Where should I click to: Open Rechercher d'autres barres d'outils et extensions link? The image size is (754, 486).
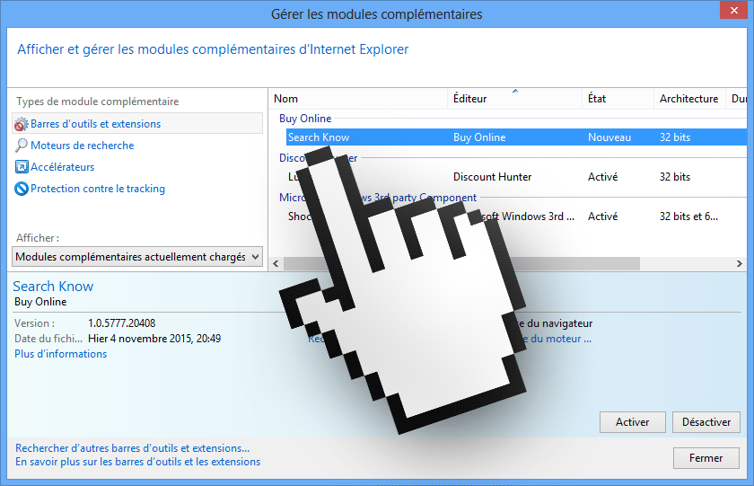[132, 448]
